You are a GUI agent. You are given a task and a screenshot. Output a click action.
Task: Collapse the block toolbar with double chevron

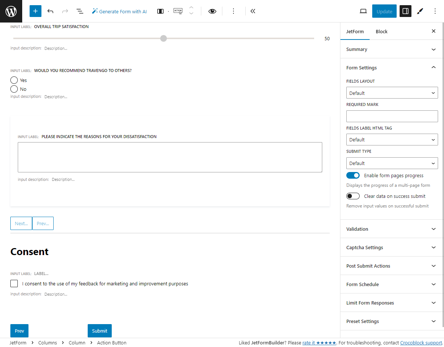[x=253, y=11]
